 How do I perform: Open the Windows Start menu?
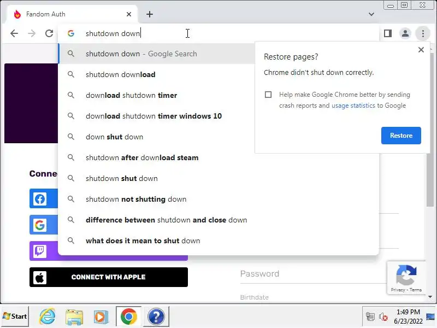tap(15, 317)
